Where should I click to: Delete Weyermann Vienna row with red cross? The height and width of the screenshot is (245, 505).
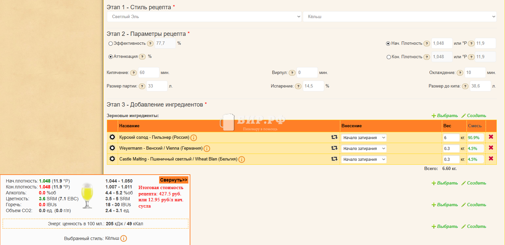pyautogui.click(x=491, y=148)
